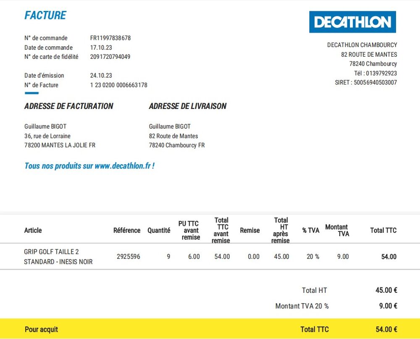The width and height of the screenshot is (420, 339).
Task: Click the "ADRESSE DE FACTURATION" heading
Action: point(69,106)
